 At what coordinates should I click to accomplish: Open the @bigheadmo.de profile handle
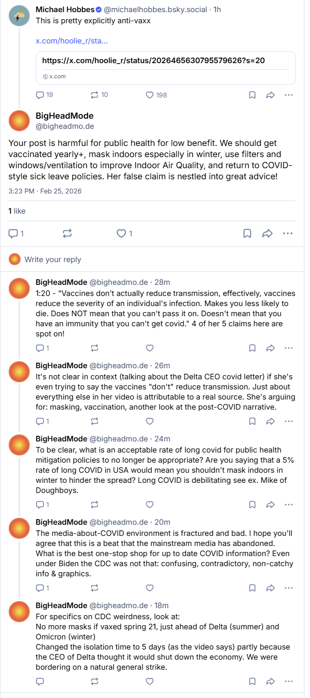[x=64, y=126]
